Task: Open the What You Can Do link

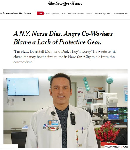Action: 122,13
